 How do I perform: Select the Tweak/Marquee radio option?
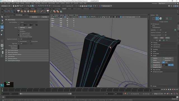coord(152,27)
